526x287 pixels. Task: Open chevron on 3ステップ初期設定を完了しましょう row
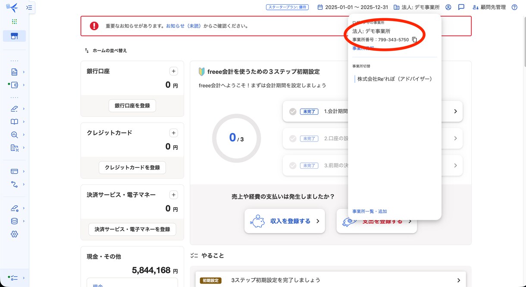(459, 281)
